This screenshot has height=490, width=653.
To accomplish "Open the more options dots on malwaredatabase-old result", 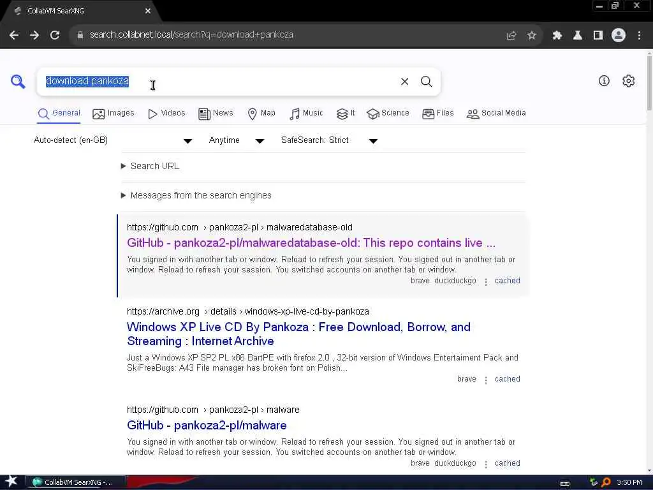I will pyautogui.click(x=485, y=282).
